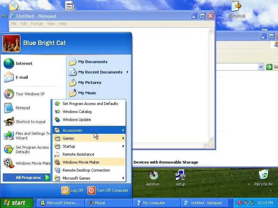This screenshot has width=278, height=208.
Task: Switch to Untitled - Notepad taskbar button
Action: 204,203
